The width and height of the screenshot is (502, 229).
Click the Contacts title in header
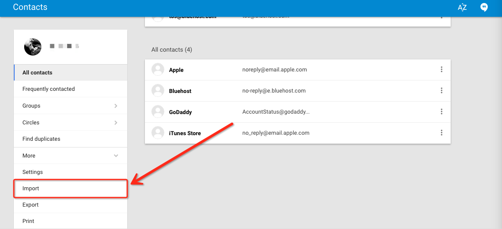click(x=30, y=7)
